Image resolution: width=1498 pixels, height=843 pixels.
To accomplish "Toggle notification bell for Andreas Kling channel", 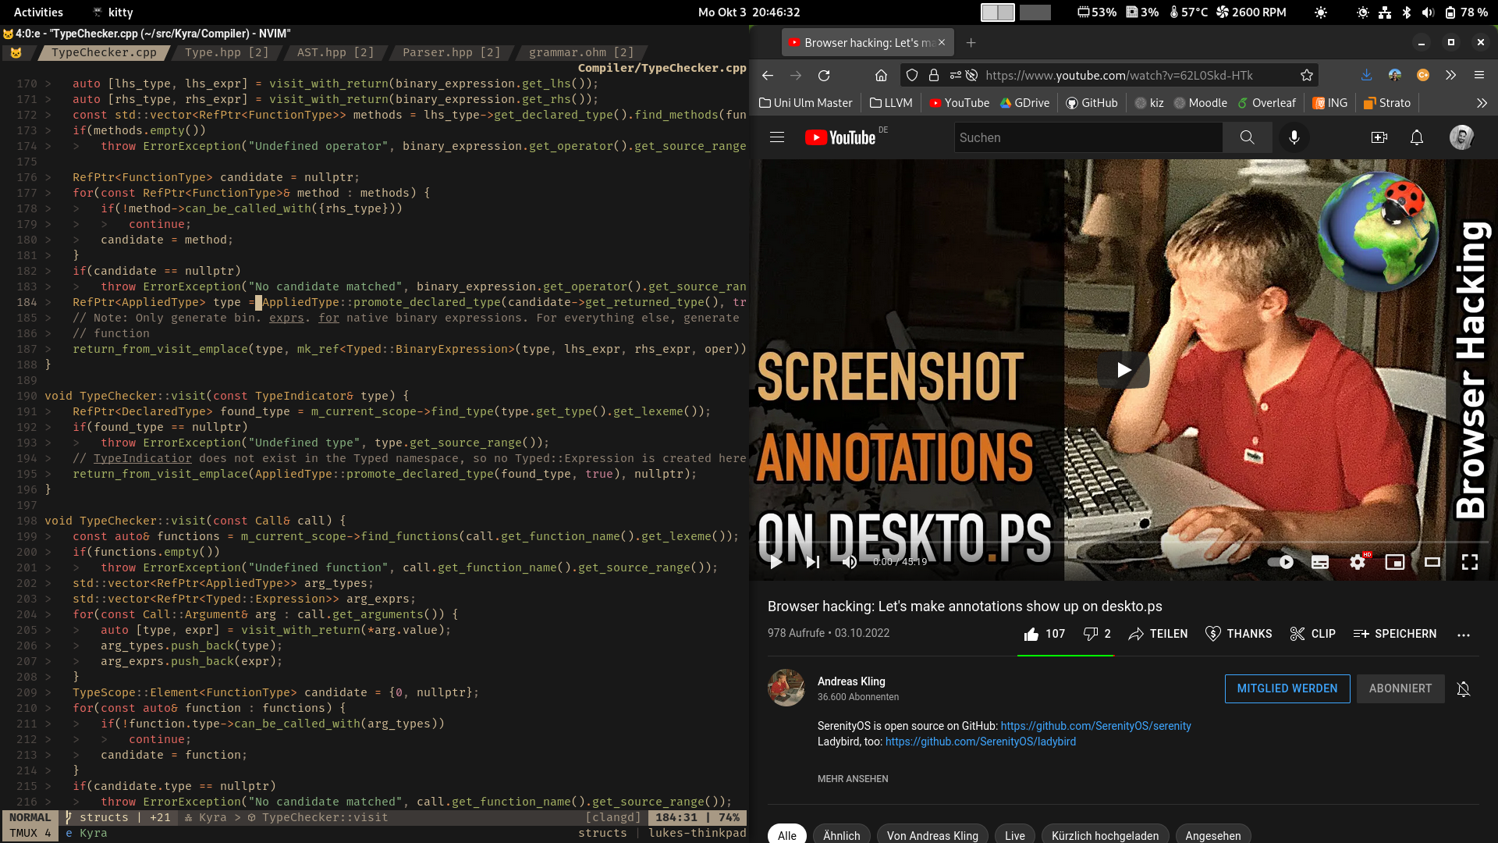I will (1463, 688).
